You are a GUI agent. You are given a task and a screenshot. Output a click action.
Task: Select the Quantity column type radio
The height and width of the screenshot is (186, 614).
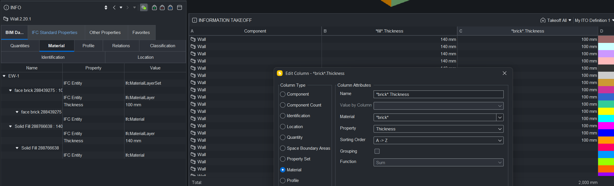coord(283,137)
